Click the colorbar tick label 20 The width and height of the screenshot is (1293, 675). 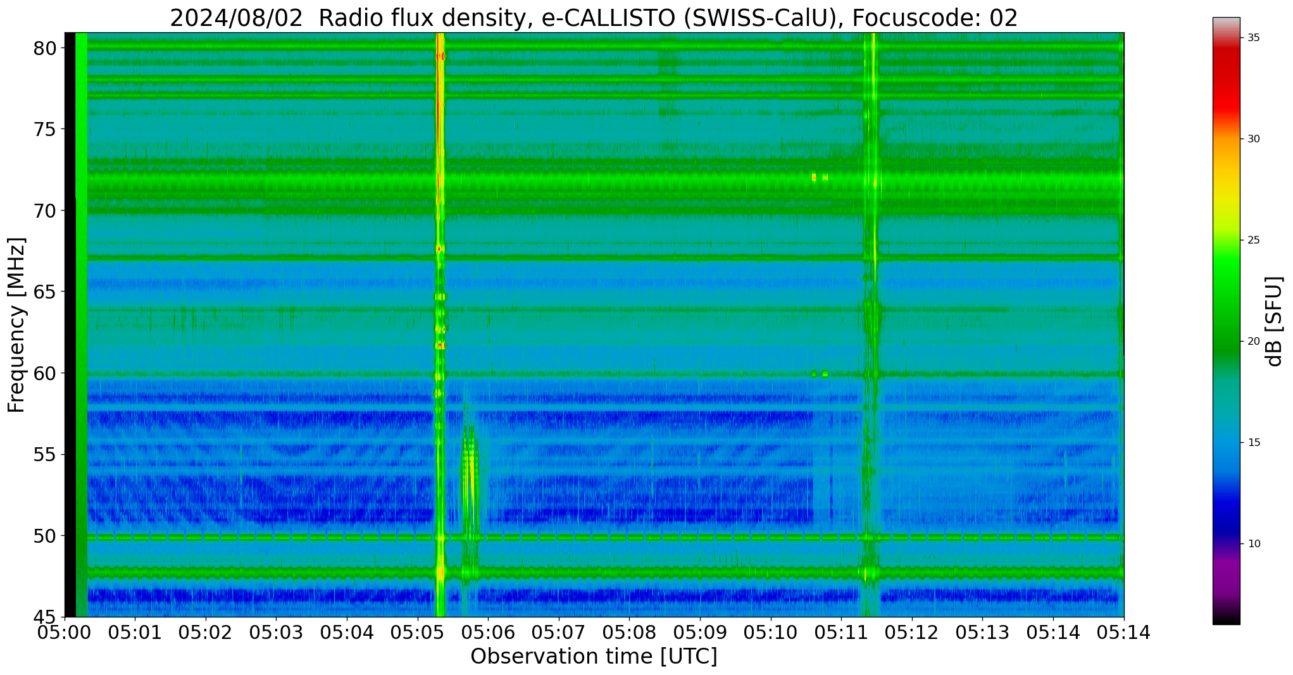click(1253, 342)
